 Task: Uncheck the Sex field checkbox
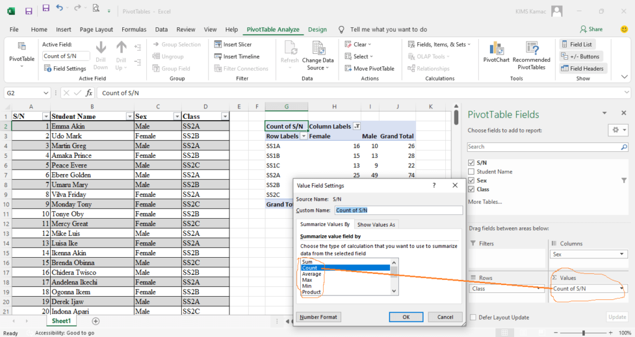471,180
